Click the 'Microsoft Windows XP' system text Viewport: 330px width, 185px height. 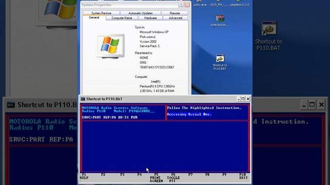coord(154,32)
